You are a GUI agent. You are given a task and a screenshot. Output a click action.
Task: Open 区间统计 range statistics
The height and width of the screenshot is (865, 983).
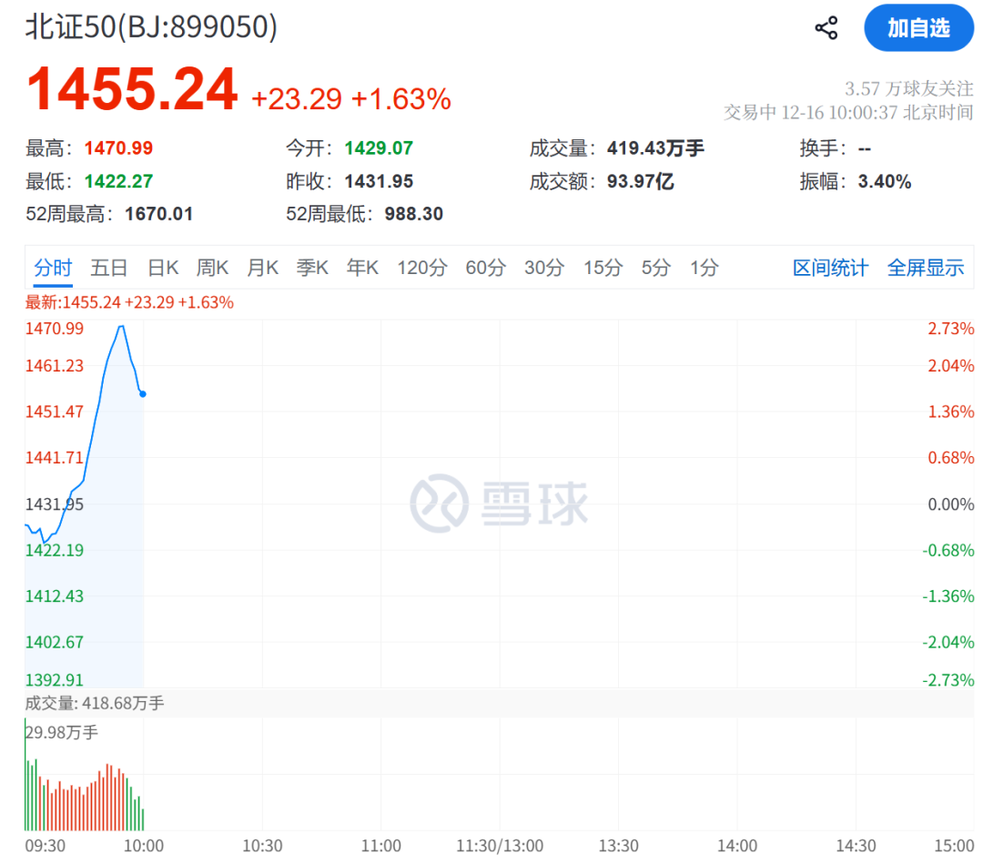(x=830, y=268)
